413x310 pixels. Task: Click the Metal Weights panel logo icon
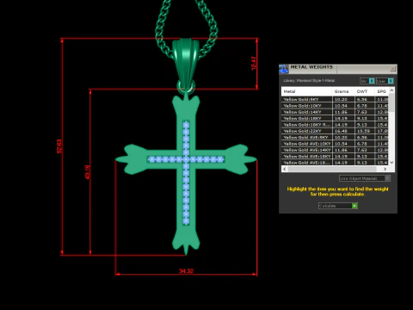coord(283,69)
